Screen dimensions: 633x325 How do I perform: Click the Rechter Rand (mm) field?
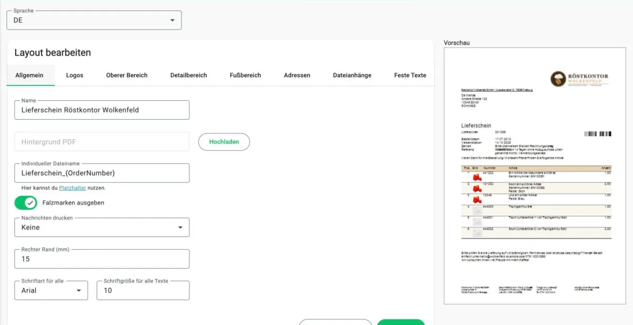[102, 259]
